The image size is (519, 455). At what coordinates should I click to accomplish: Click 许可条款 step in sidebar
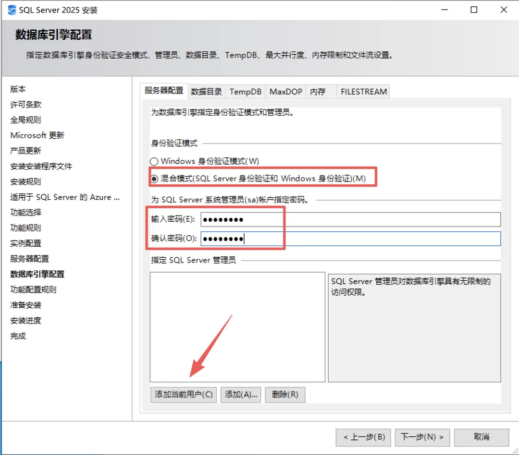click(x=26, y=105)
